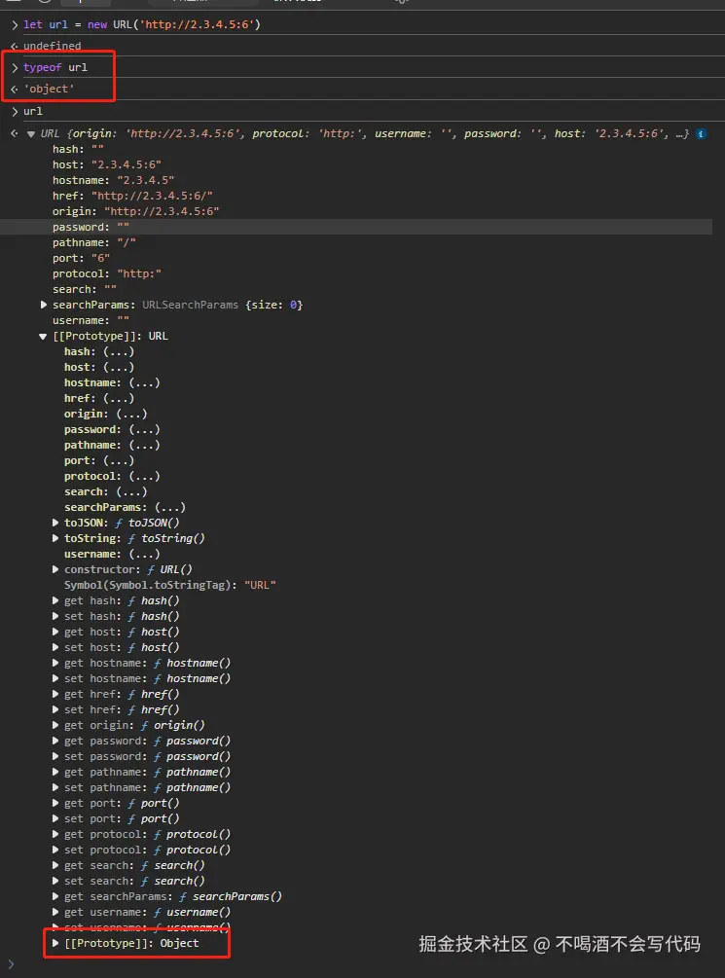
Task: Select the pathname: "/" property row
Action: click(93, 242)
